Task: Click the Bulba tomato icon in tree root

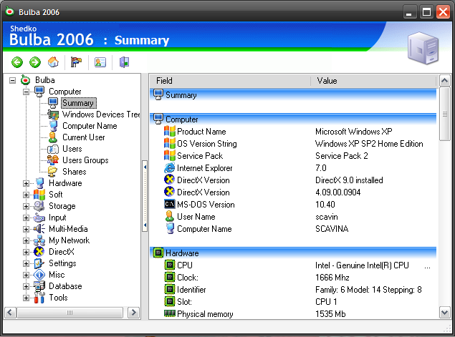Action: [x=26, y=80]
